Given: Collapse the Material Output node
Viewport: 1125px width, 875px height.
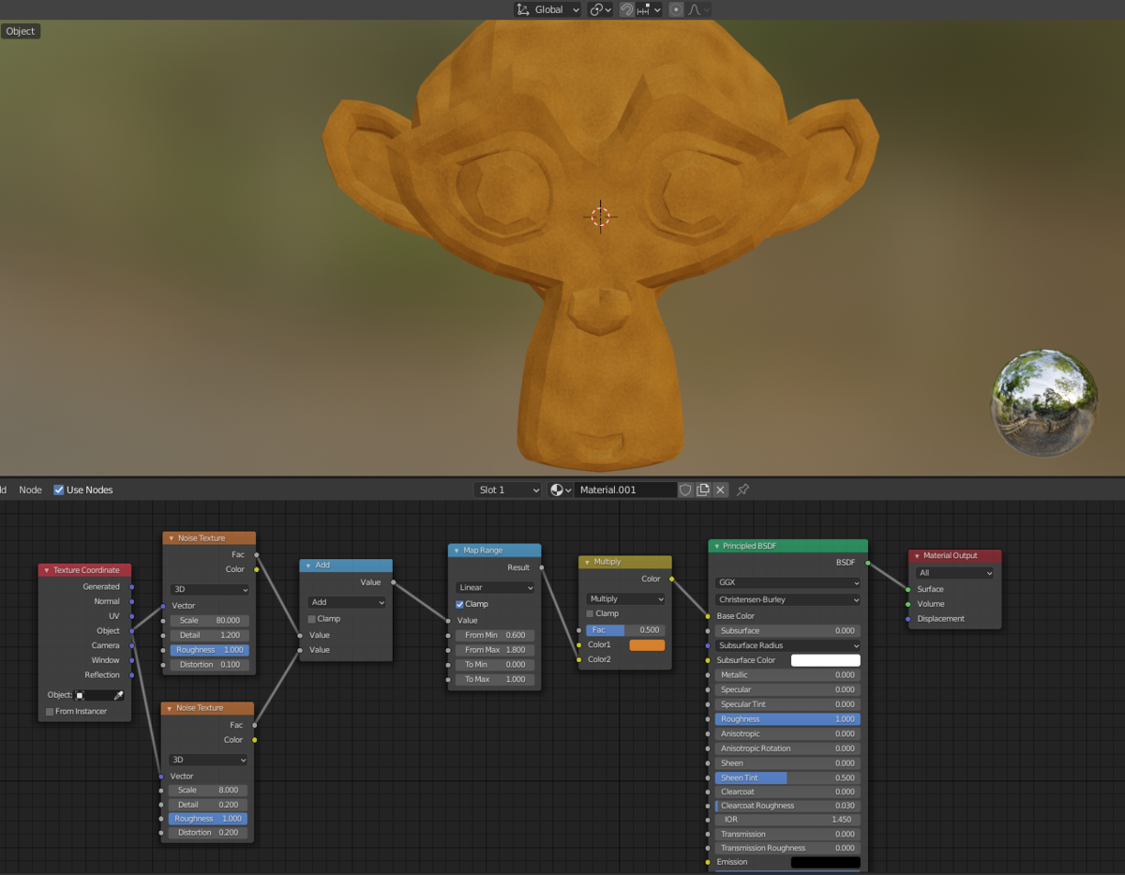Looking at the screenshot, I should [x=917, y=555].
